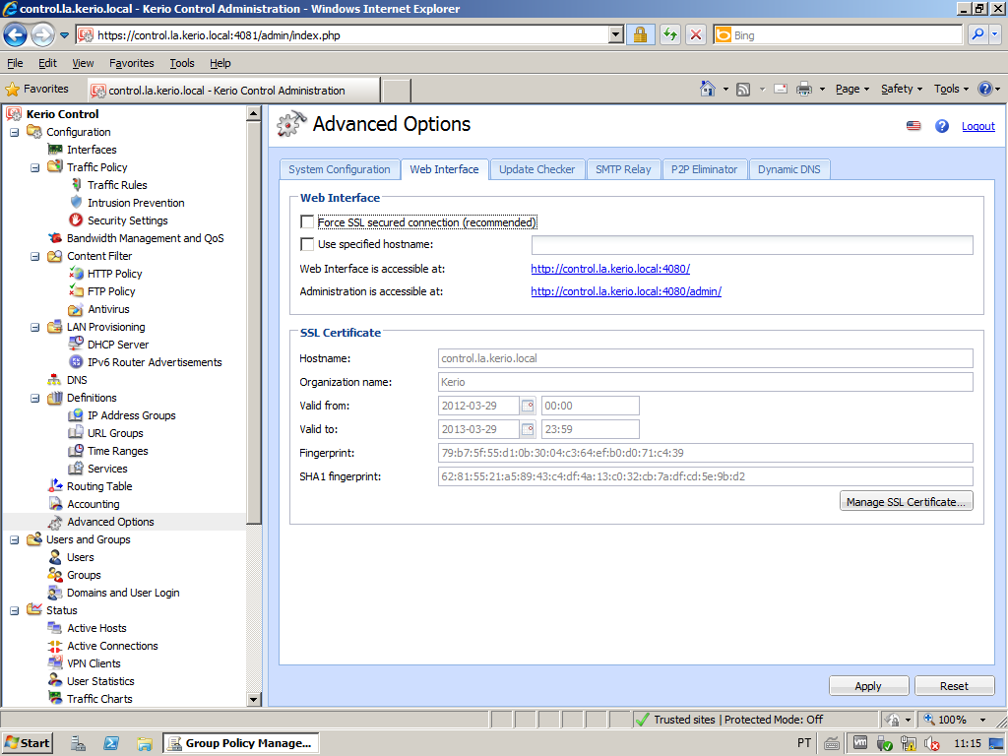Click the IP Address Groups icon

coord(76,415)
